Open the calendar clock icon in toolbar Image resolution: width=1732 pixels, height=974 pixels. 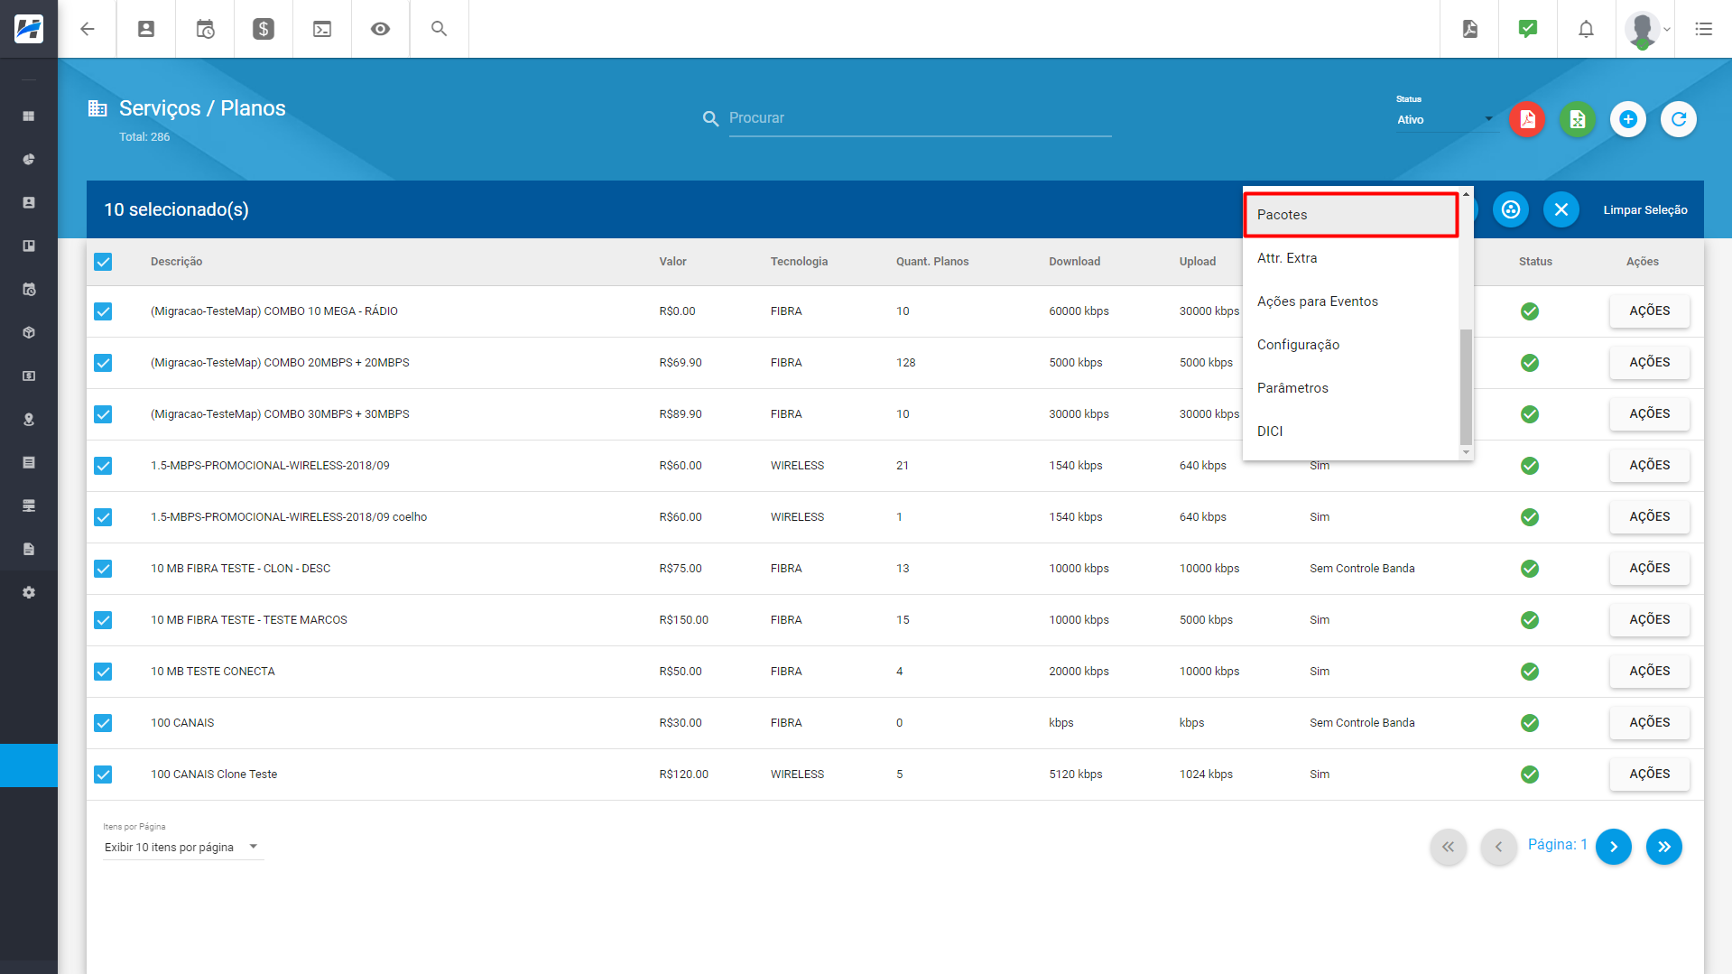[205, 29]
